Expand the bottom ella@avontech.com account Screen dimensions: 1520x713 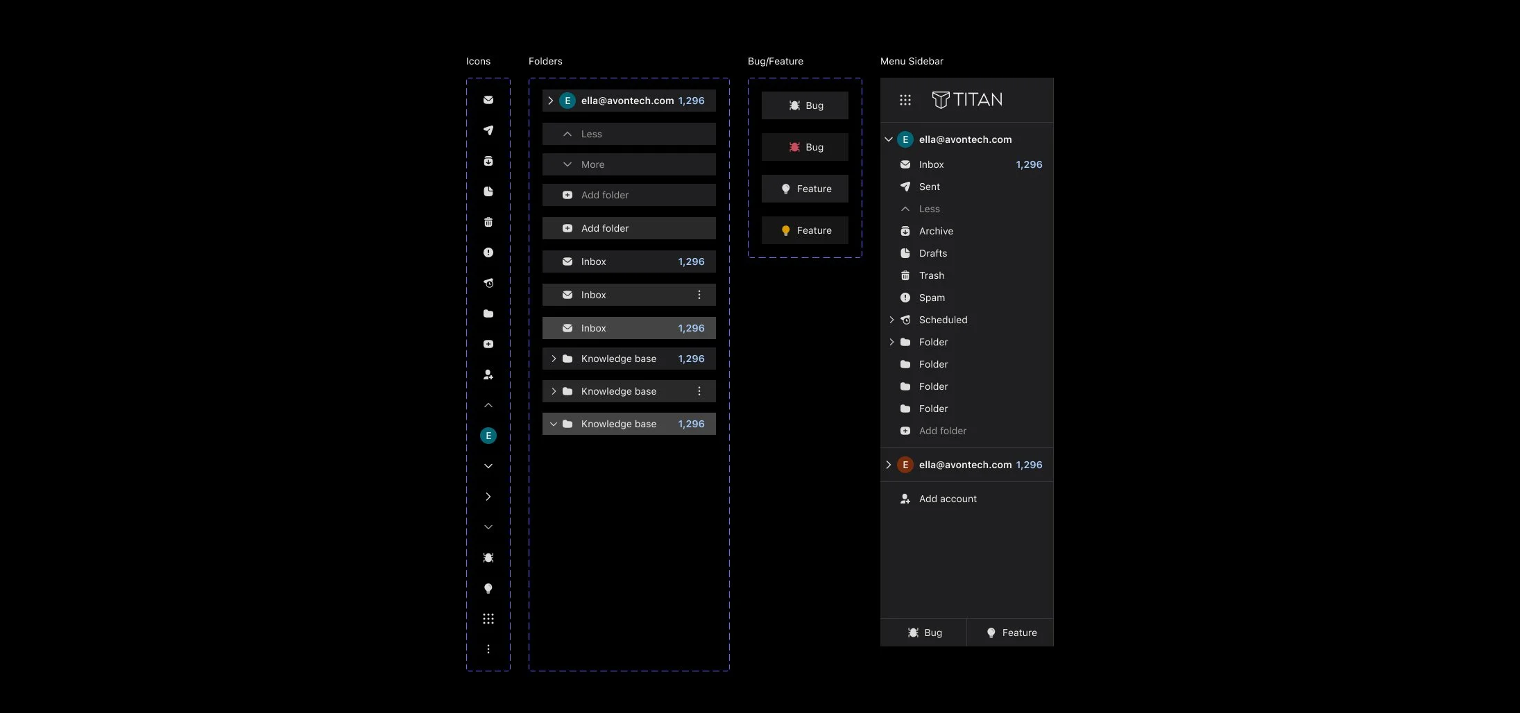(x=889, y=465)
